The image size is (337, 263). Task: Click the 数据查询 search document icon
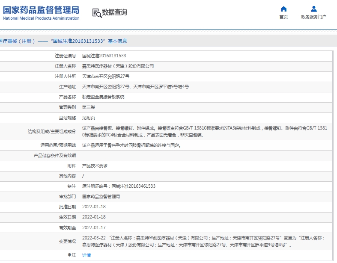(x=97, y=13)
